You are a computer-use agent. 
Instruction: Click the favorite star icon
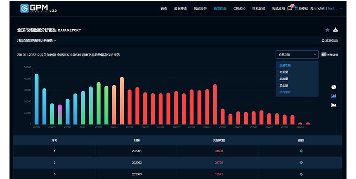(x=328, y=30)
